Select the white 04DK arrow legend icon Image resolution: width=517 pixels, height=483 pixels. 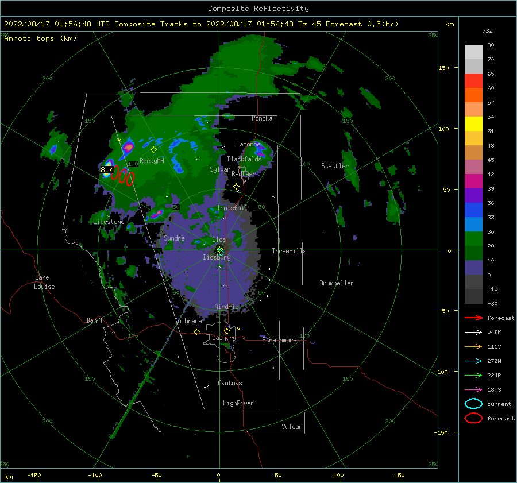473,332
